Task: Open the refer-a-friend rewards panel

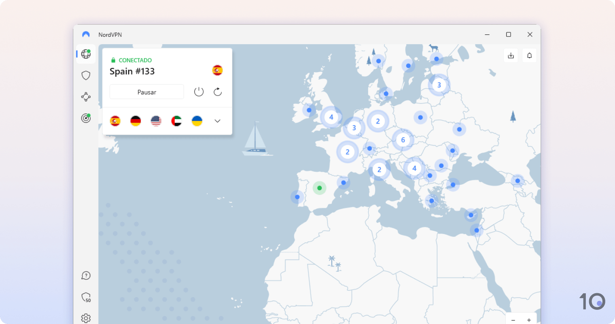Action: click(85, 297)
